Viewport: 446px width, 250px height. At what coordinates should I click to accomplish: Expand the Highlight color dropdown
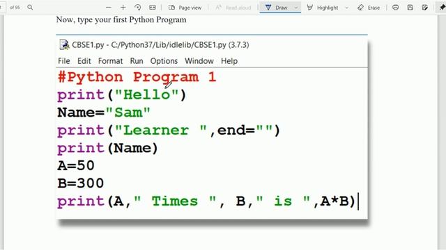point(346,8)
